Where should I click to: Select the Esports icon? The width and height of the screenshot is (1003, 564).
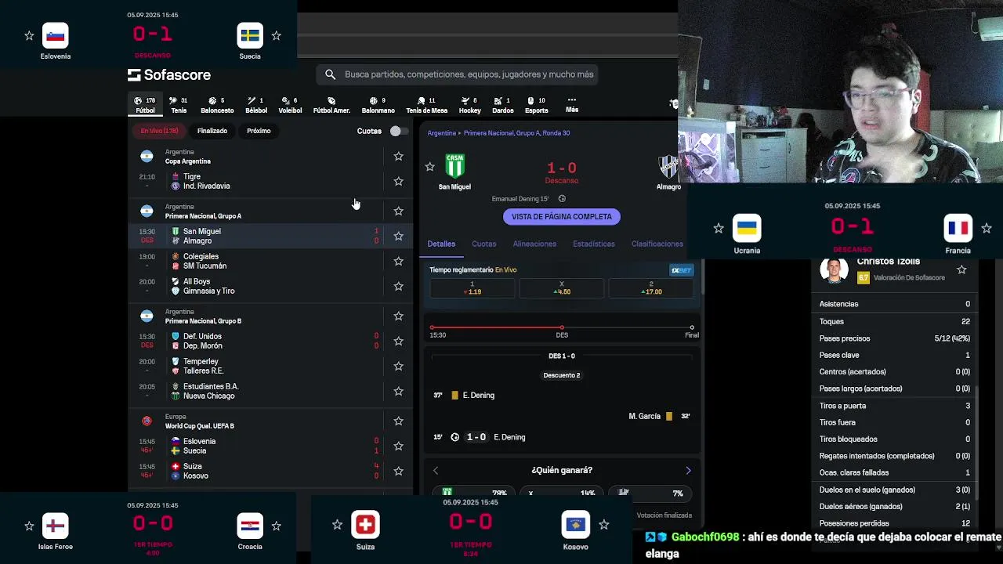coord(536,105)
